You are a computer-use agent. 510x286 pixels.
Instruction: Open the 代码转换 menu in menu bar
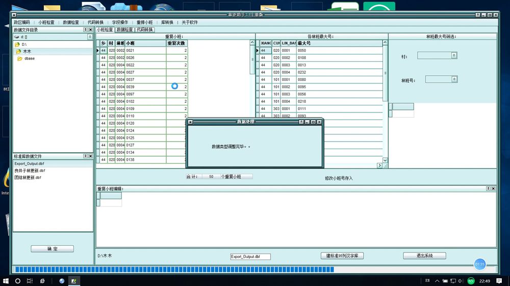(95, 22)
